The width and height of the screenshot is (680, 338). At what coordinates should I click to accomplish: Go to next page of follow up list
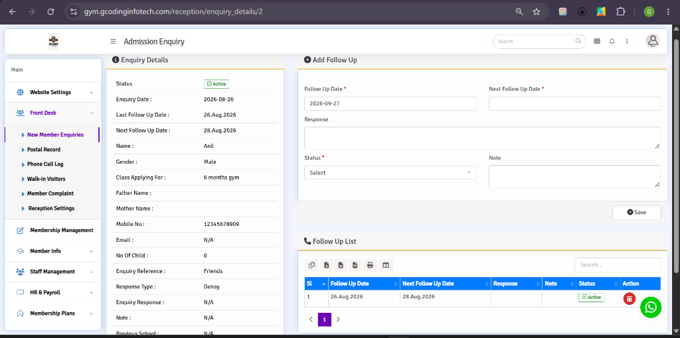338,319
